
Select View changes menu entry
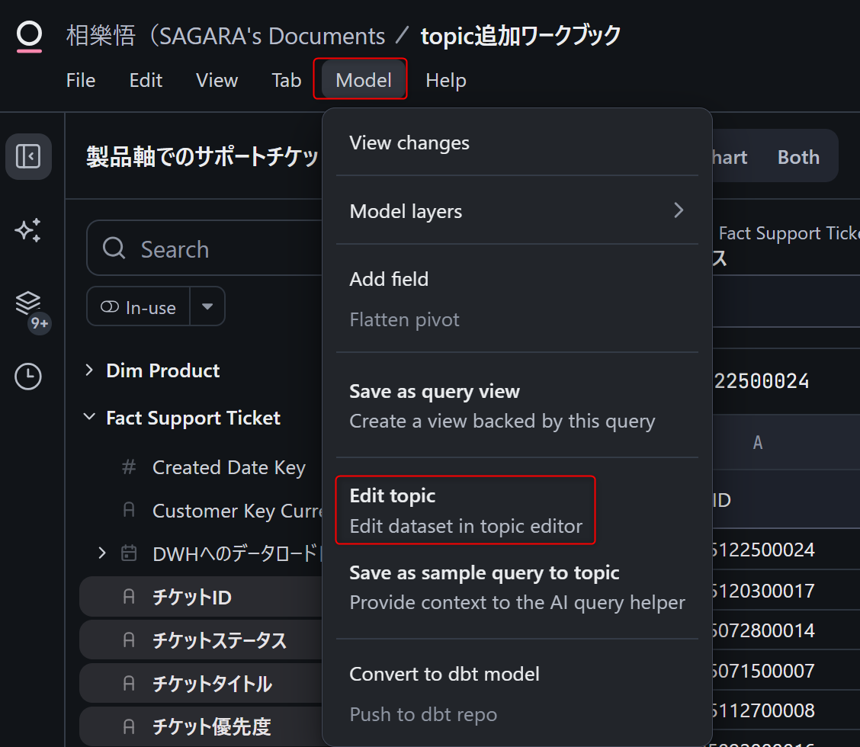pos(409,143)
